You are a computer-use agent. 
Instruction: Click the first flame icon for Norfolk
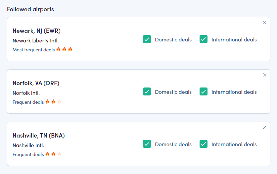pos(47,102)
